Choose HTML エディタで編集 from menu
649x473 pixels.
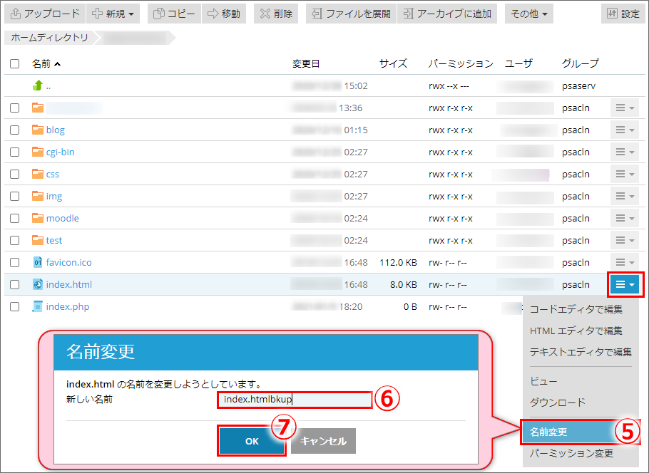[576, 331]
